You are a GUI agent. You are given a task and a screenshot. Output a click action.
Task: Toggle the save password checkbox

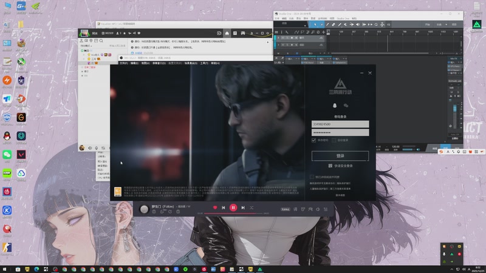coord(313,140)
